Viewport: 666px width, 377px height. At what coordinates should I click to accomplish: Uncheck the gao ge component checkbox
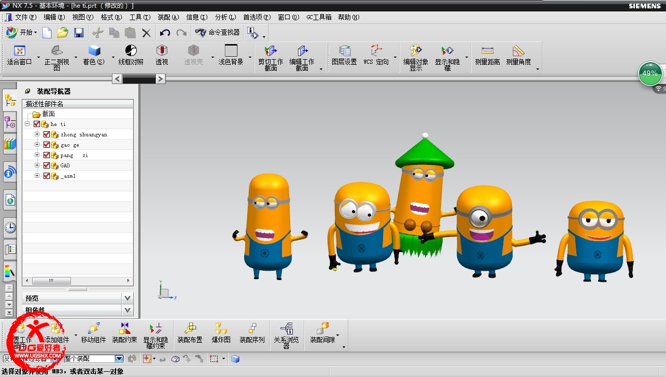tap(47, 145)
